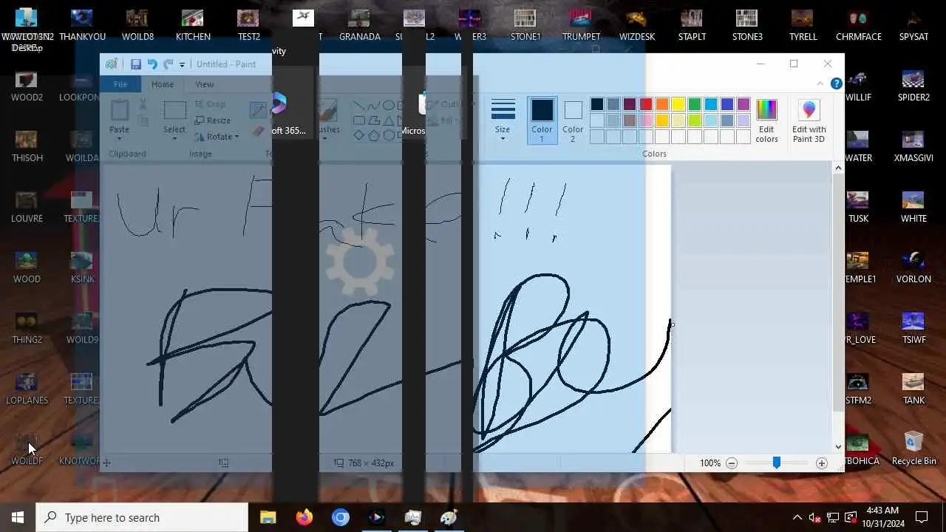The width and height of the screenshot is (946, 532).
Task: Select the WIZDESK desktop icon
Action: (637, 24)
